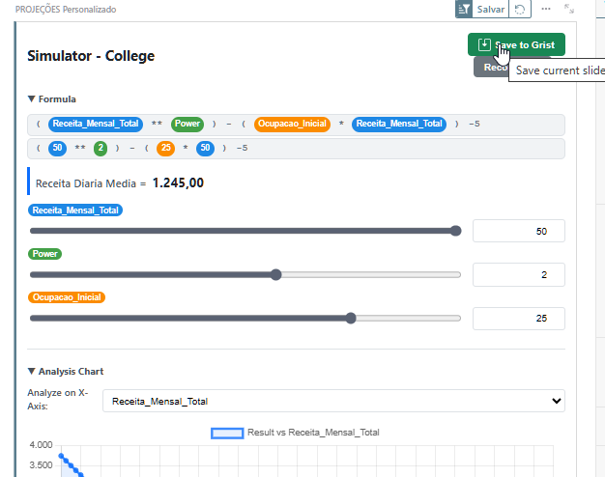
Task: Click the sort and filter icon
Action: [x=464, y=9]
